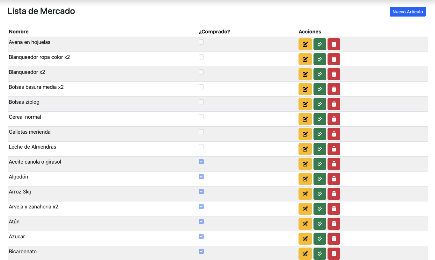The image size is (435, 260).
Task: Click the Nuevo Artículo button
Action: click(x=407, y=12)
